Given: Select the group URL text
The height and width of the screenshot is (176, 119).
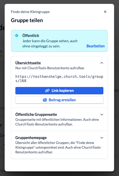Looking at the screenshot, I should point(59,79).
